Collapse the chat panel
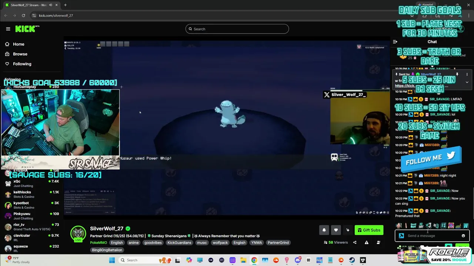474x266 pixels. click(x=395, y=42)
